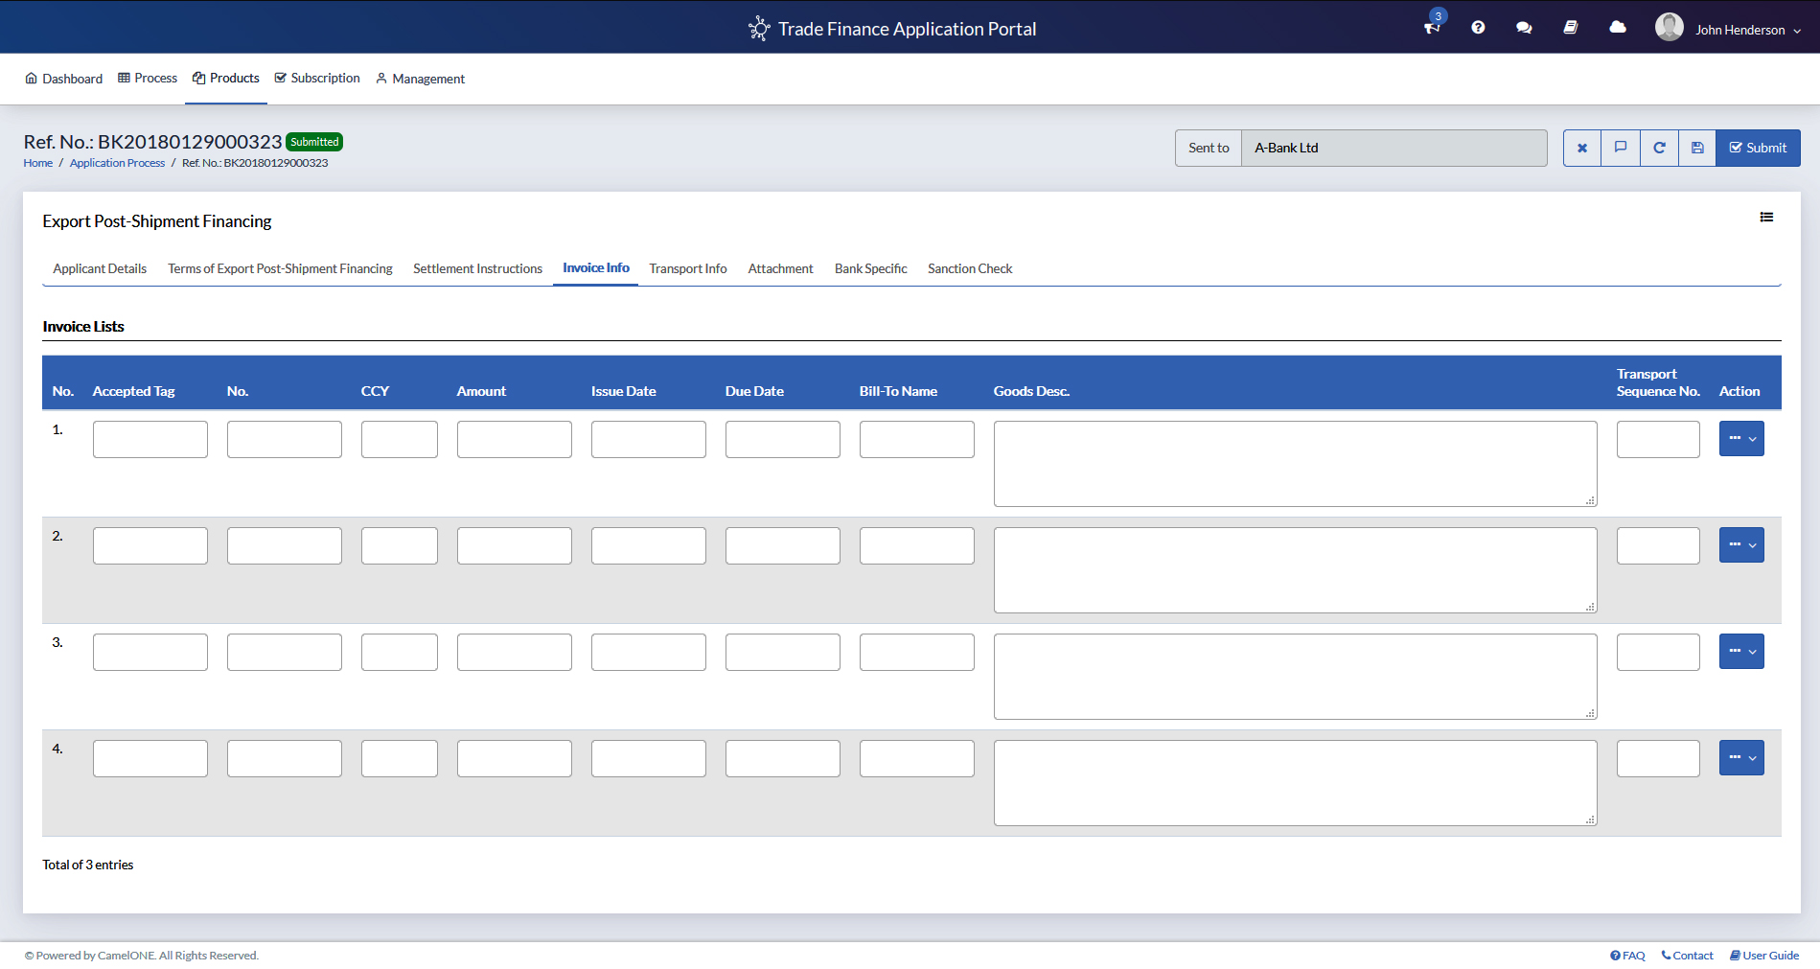Click the cloud icon in top bar
Screen dimensions: 1820x969
pos(1618,28)
